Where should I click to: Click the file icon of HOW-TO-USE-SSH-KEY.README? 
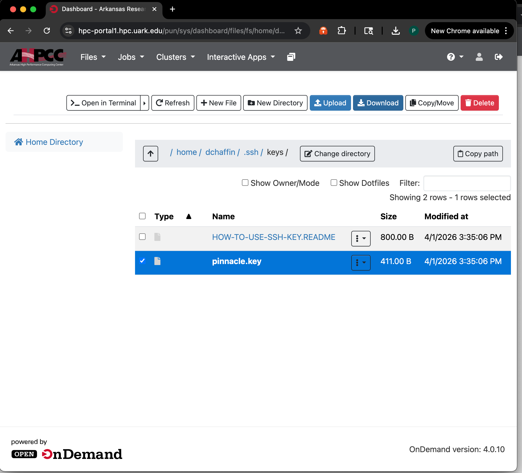[157, 237]
